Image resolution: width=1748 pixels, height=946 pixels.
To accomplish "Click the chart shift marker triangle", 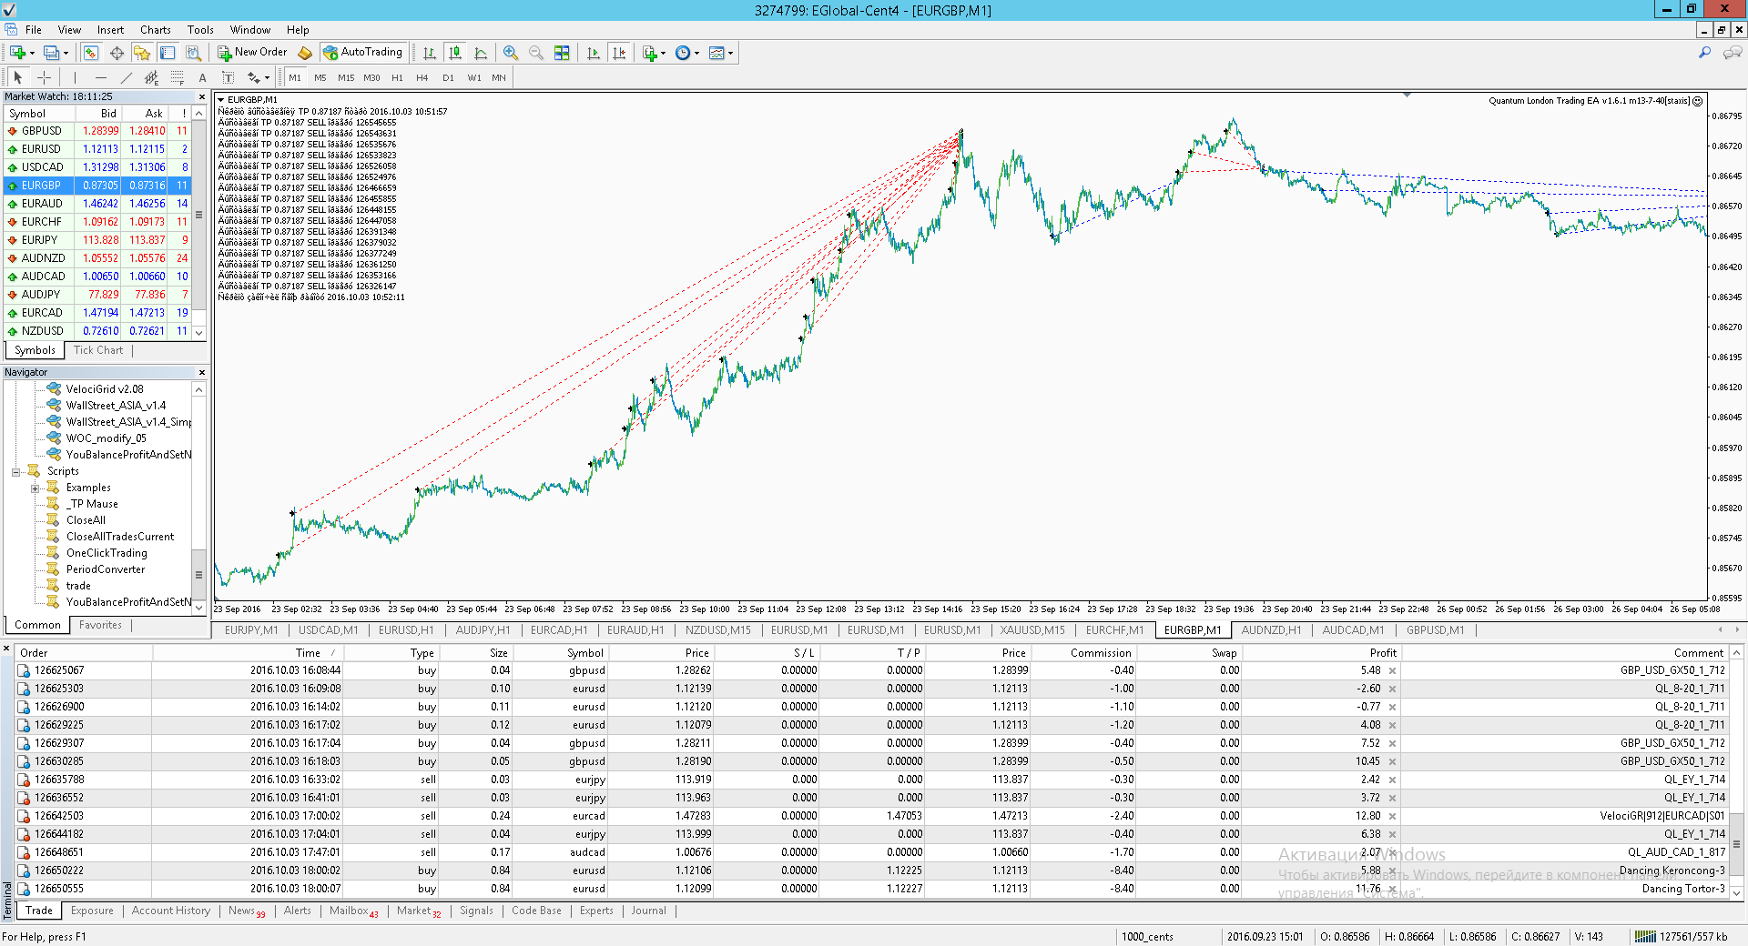I will click(1407, 95).
